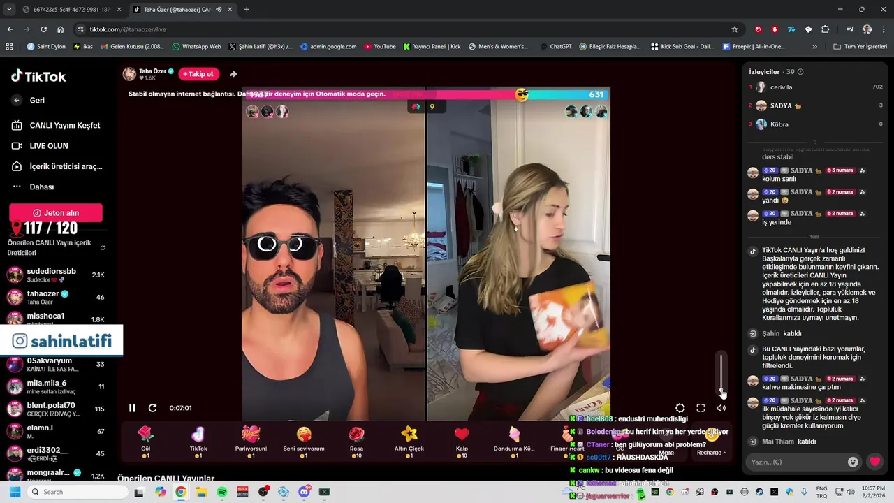
Task: Open tahaozer from suggested list
Action: click(56, 297)
